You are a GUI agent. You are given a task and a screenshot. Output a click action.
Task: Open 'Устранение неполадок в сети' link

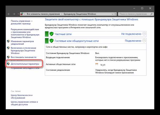click(25, 68)
